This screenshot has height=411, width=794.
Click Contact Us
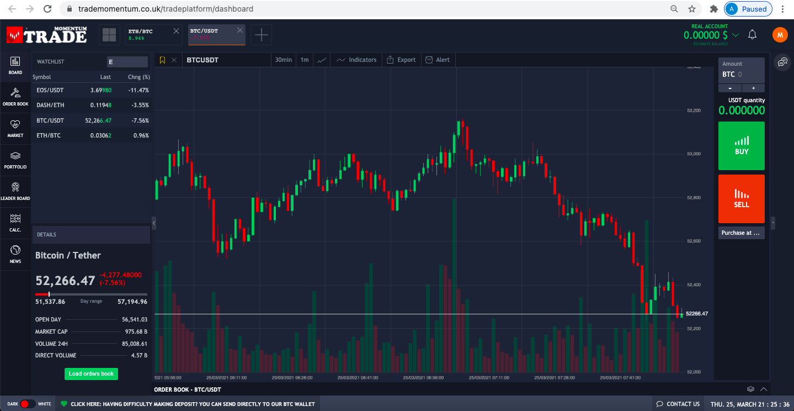click(x=678, y=404)
